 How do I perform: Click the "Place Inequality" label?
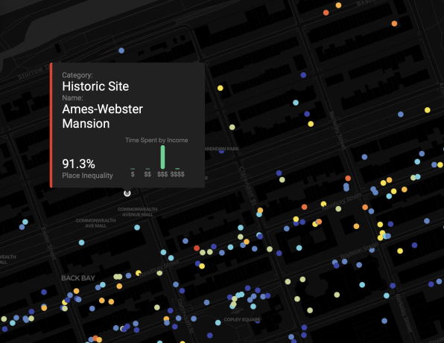point(87,176)
